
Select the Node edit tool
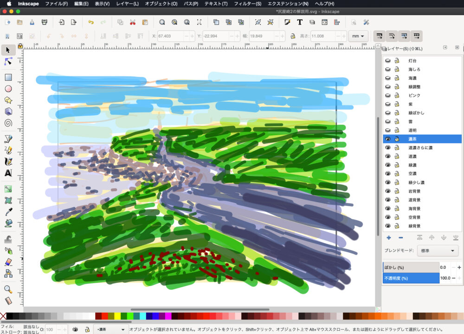tap(8, 61)
